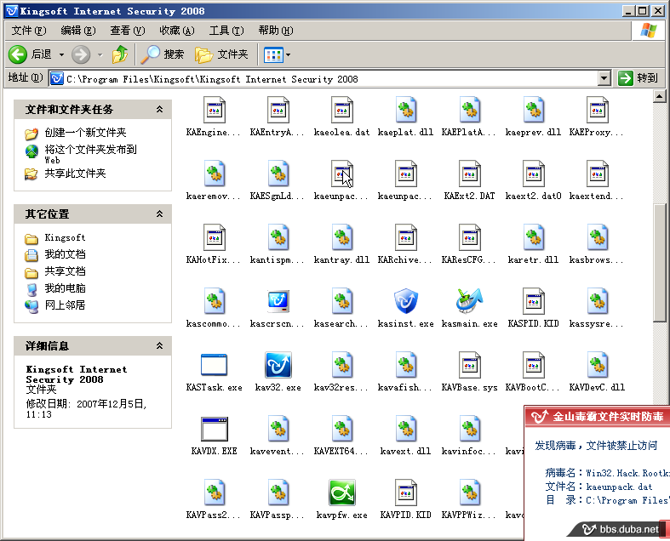Image resolution: width=670 pixels, height=541 pixels.
Task: Select the kasinst.exe shield icon
Action: click(405, 301)
